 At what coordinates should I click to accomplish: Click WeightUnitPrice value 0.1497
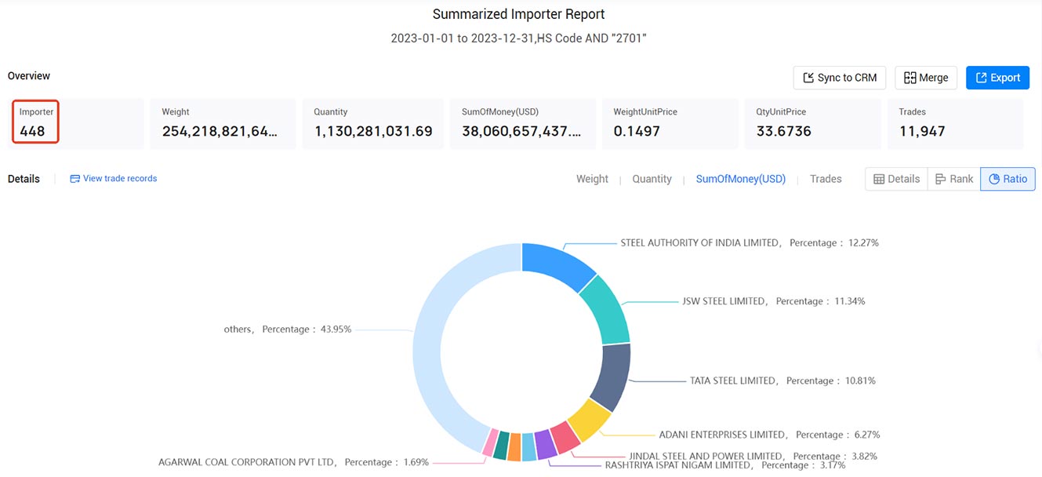coord(635,132)
